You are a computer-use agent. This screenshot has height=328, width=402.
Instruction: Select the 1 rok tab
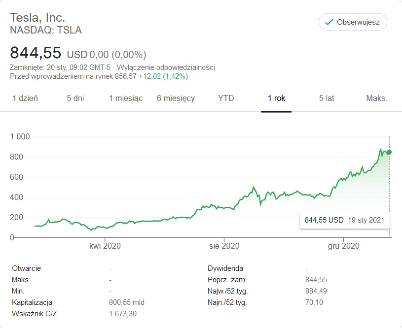[x=276, y=98]
